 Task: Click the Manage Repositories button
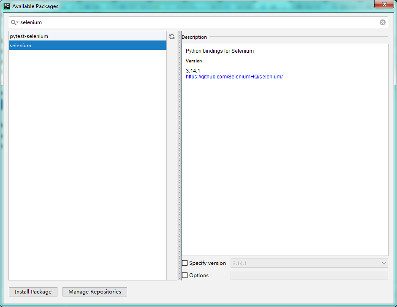[x=95, y=292]
